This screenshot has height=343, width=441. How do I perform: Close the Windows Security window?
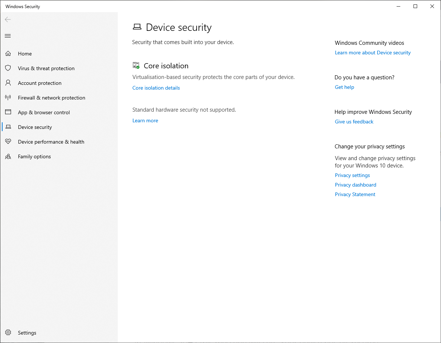(432, 6)
